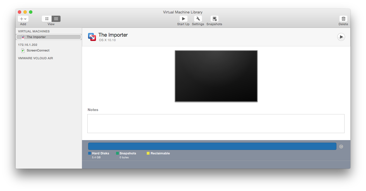The image size is (366, 191).
Task: Click The Importer title in the detail pane
Action: click(113, 35)
